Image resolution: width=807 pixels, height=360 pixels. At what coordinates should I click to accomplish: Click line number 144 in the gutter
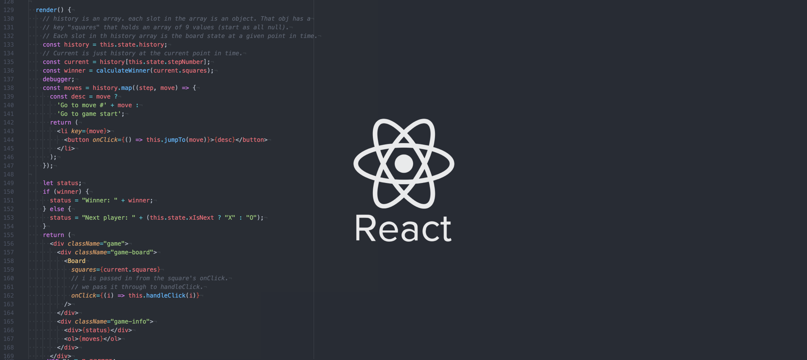click(8, 140)
